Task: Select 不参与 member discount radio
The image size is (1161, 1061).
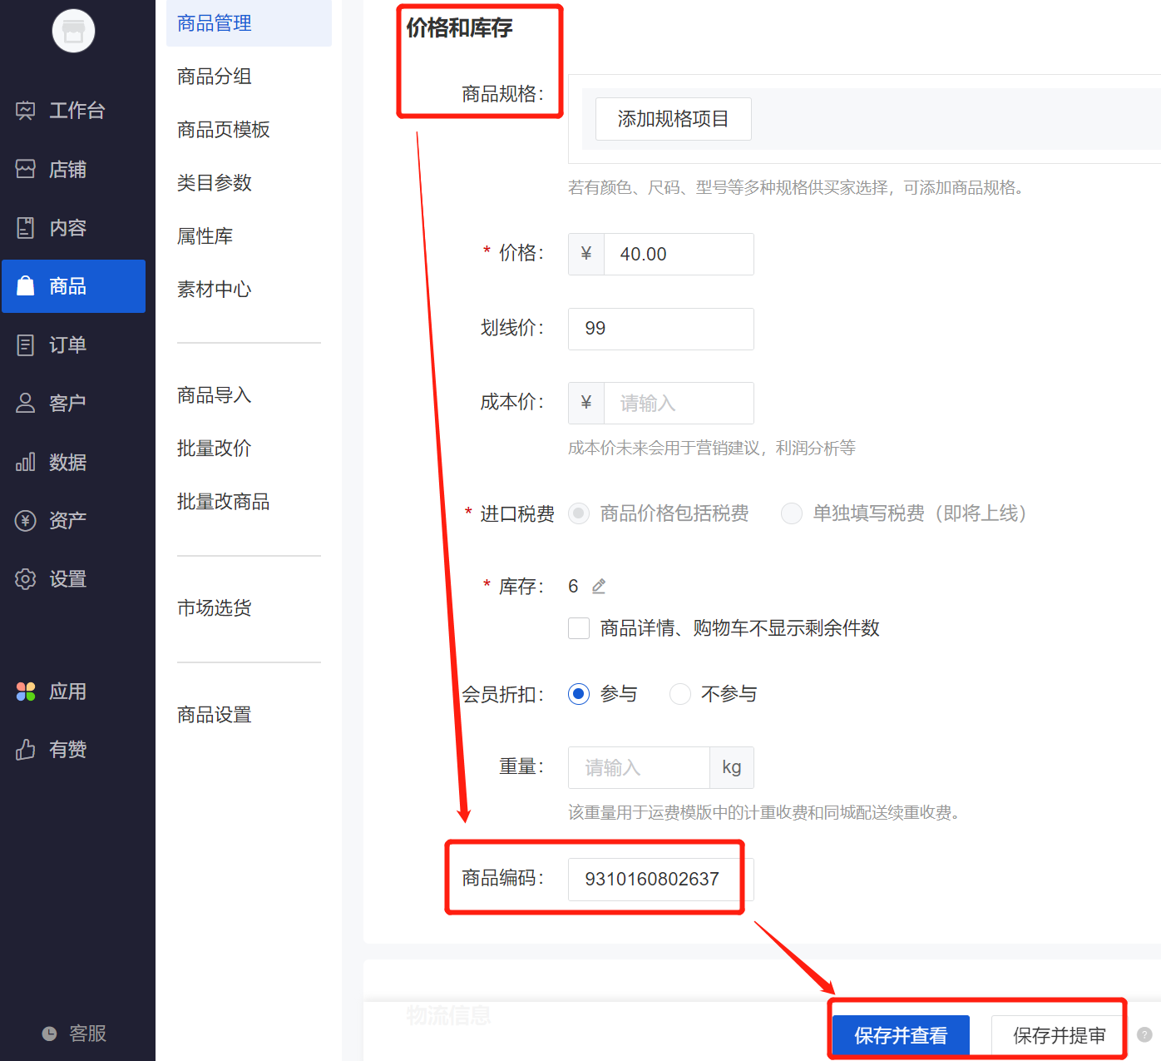Action: point(680,693)
